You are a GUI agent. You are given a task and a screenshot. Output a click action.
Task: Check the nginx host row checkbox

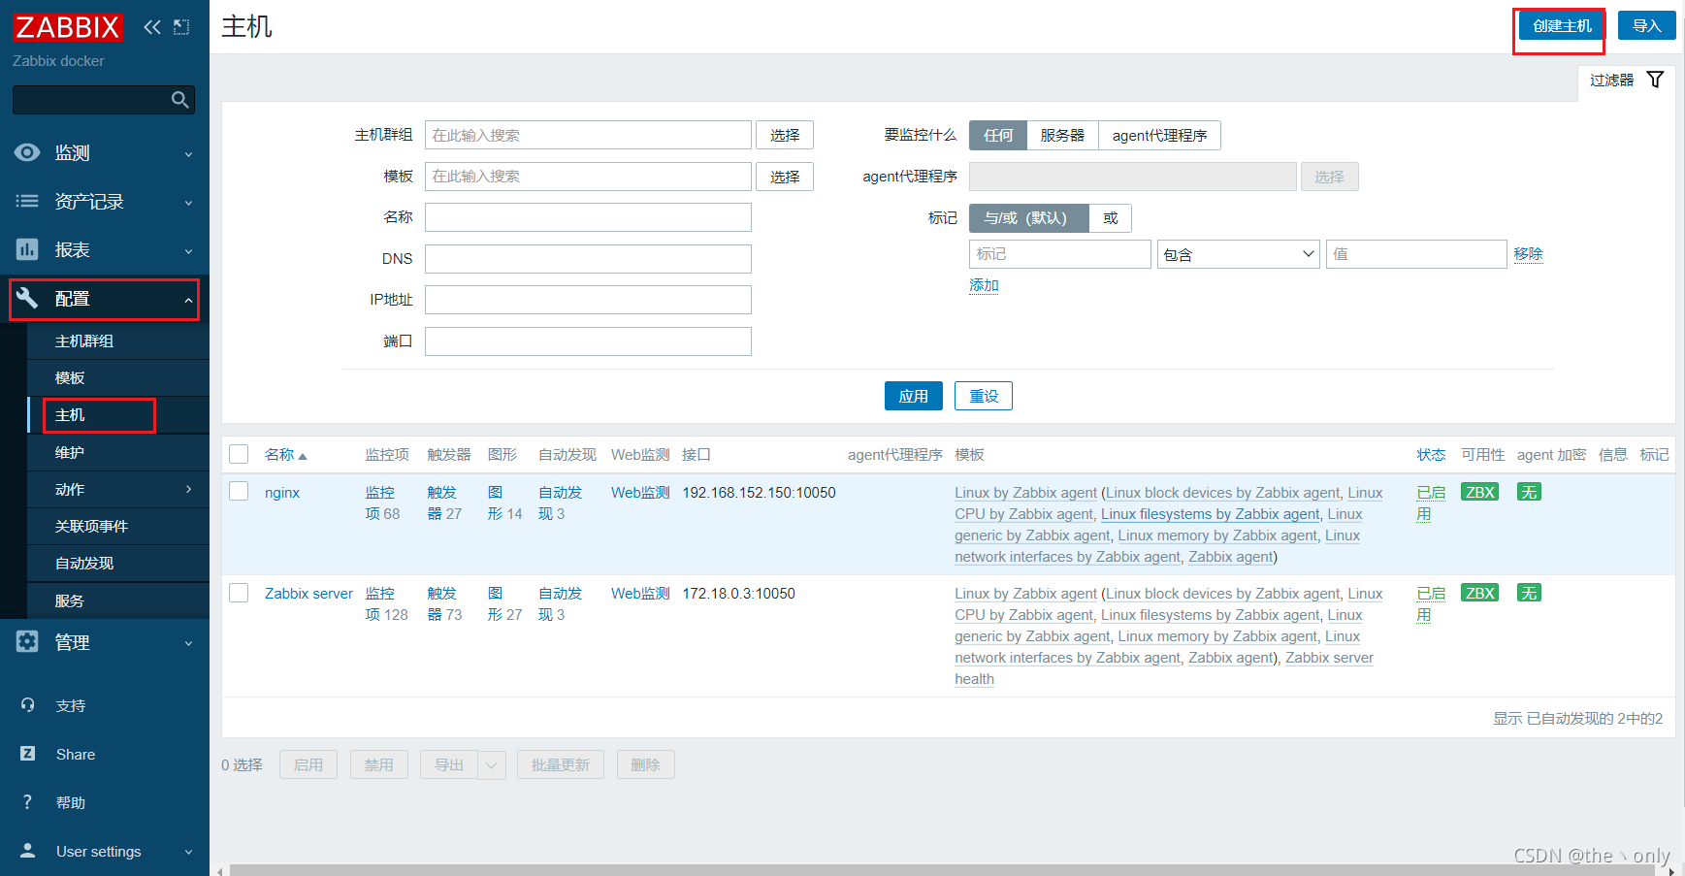[239, 491]
